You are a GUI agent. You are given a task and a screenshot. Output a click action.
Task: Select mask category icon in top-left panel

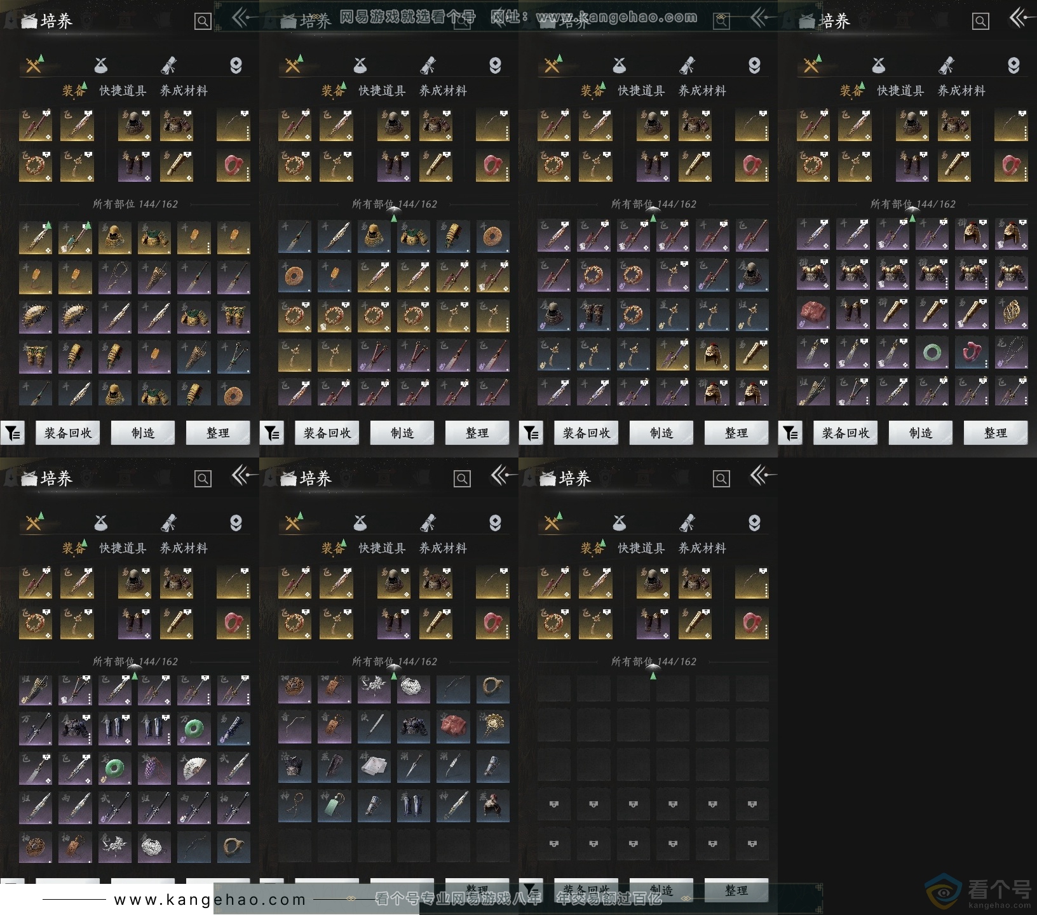click(236, 65)
